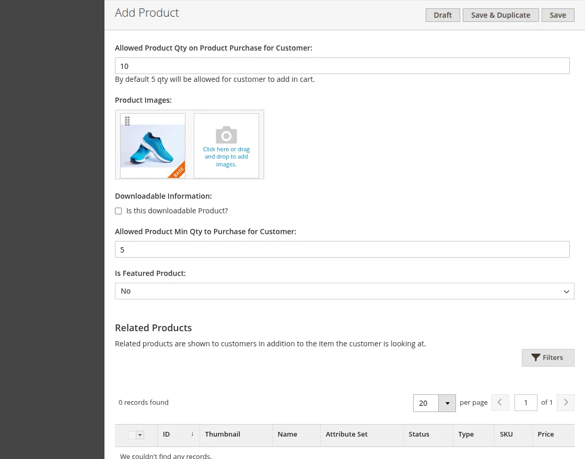Open the Is Featured Product dropdown
585x459 pixels.
344,291
